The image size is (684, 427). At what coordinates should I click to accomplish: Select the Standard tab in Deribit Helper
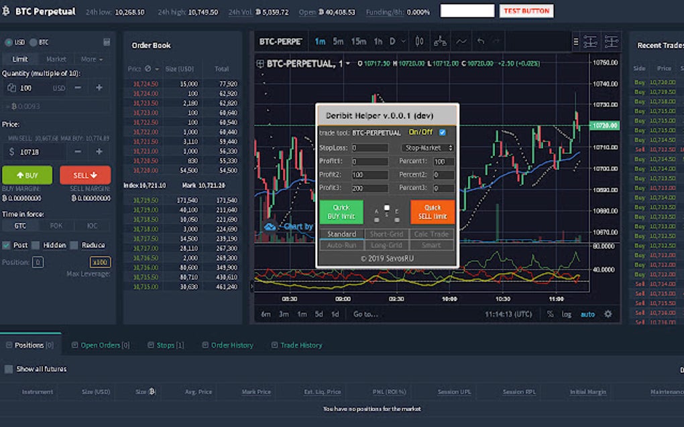[x=343, y=234]
